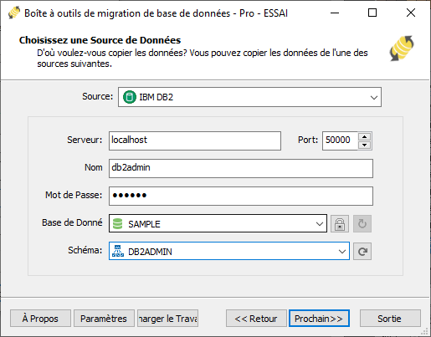Click the Nom label
Screen dimensions: 431x337
point(94,167)
